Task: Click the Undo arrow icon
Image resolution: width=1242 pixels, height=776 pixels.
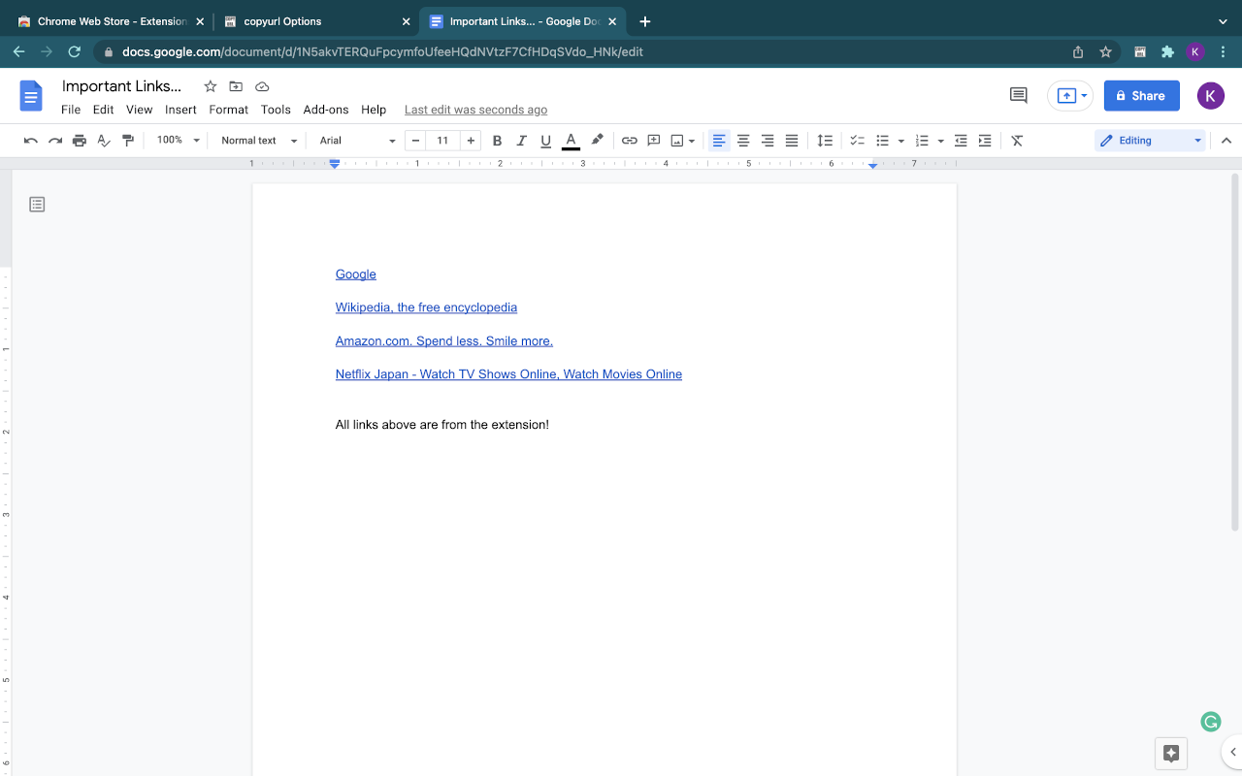Action: (x=31, y=141)
